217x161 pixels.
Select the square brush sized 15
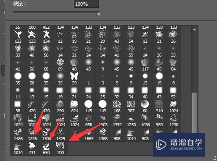click(46, 90)
